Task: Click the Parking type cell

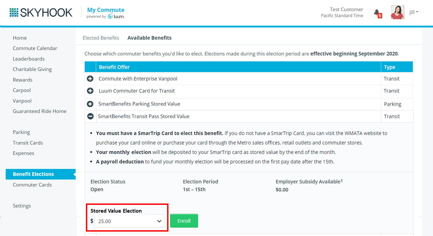Action: click(397, 104)
